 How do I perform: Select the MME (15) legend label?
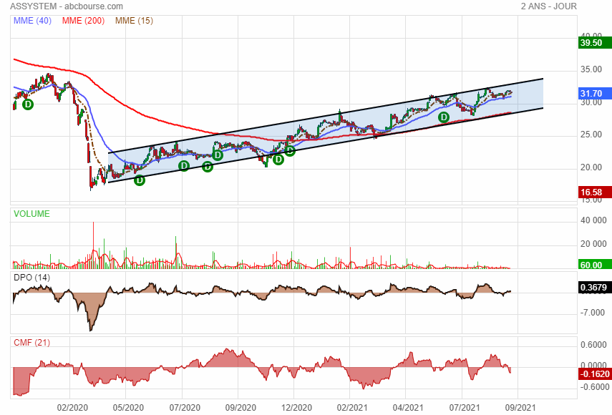(x=134, y=21)
